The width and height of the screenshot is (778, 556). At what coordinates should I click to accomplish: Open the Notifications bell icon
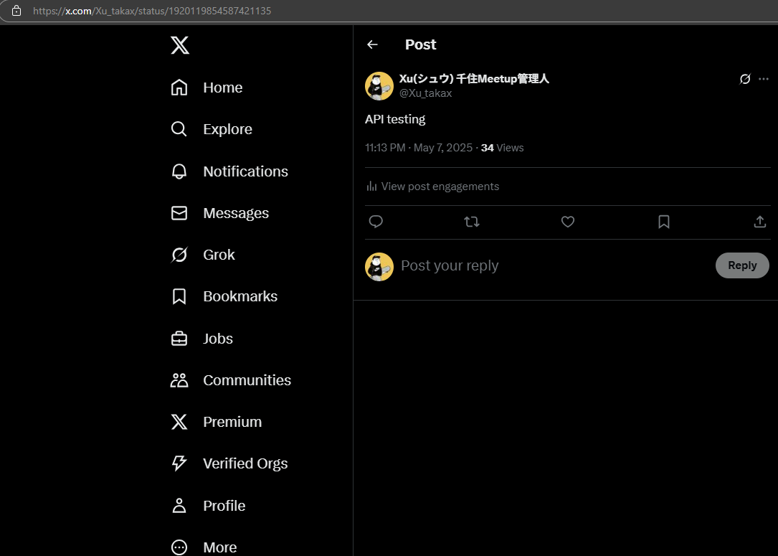coord(179,171)
